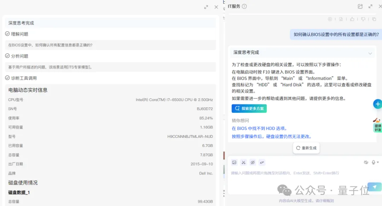Click the image upload icon in input toolbar
This screenshot has height=206, width=382.
click(x=234, y=163)
